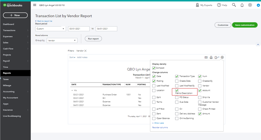Click the Help question mark icon

click(x=219, y=5)
